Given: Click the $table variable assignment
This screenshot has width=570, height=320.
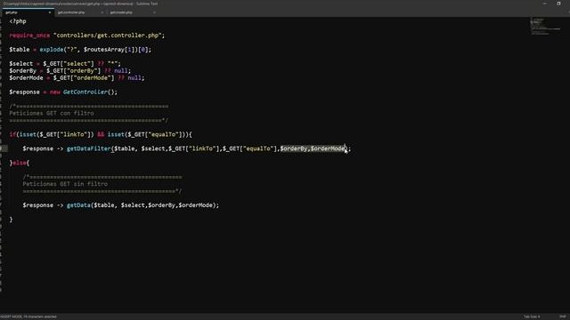Looking at the screenshot, I should 20,50.
